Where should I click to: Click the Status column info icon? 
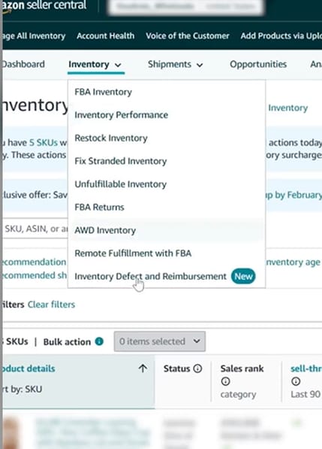(197, 369)
